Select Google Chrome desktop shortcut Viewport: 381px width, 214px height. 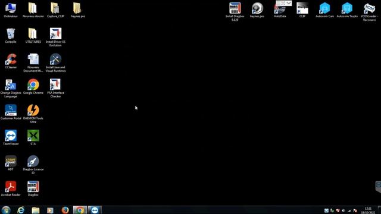click(33, 87)
